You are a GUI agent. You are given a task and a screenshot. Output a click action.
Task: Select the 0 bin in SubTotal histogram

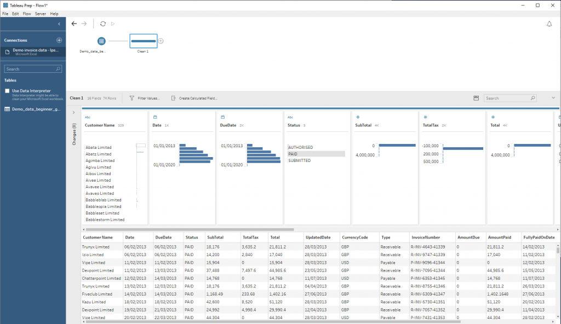(397, 146)
